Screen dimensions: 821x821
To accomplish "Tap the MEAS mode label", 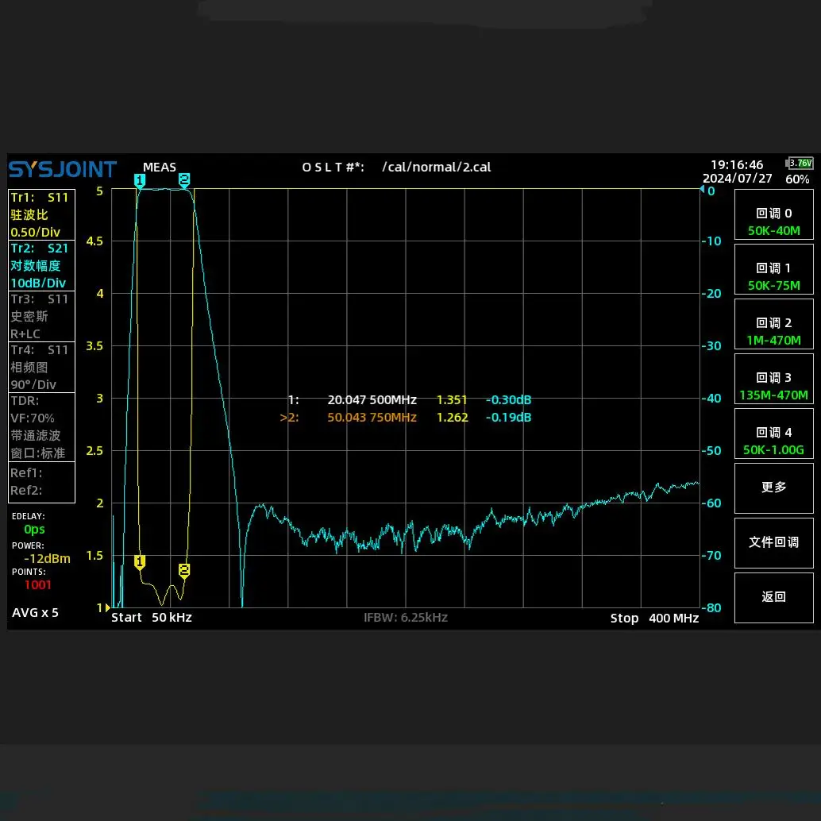I will (x=160, y=167).
